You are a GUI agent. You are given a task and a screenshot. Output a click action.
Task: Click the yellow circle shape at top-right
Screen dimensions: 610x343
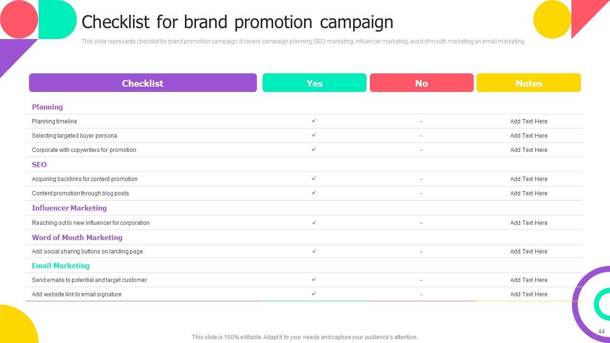point(552,20)
